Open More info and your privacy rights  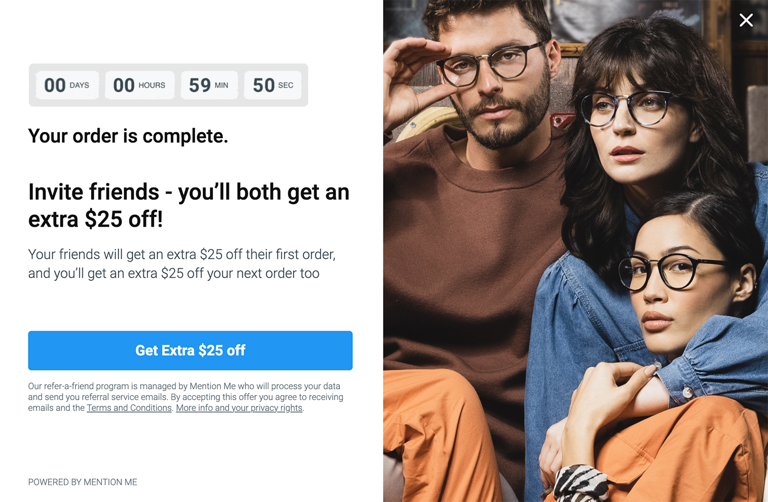239,408
